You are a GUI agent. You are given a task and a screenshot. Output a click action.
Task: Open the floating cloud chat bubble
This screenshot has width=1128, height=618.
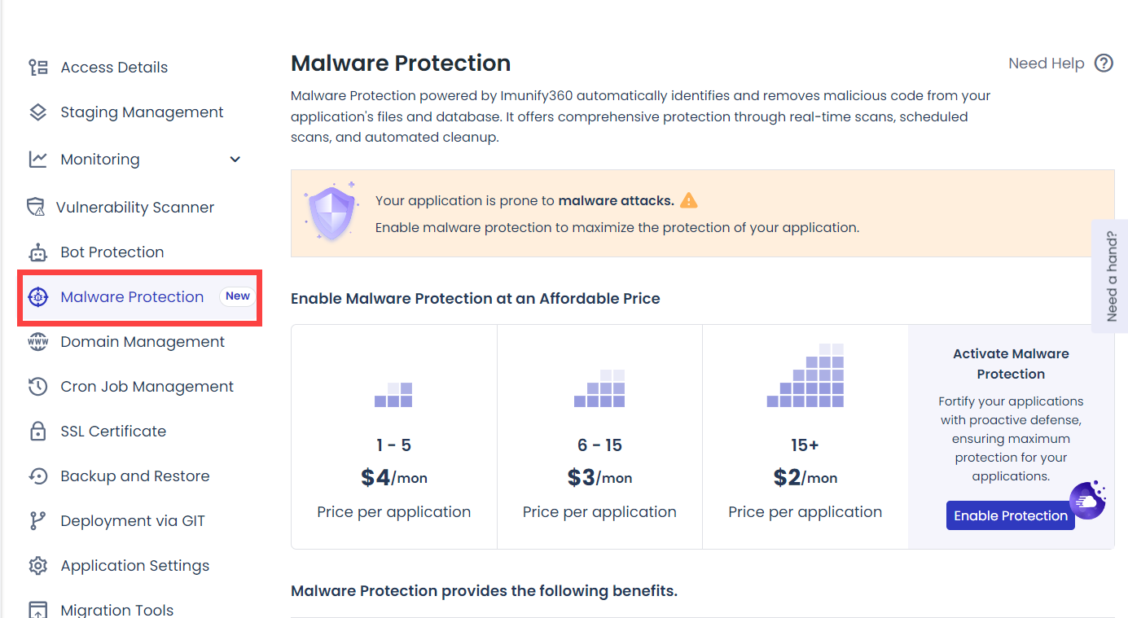click(x=1086, y=500)
